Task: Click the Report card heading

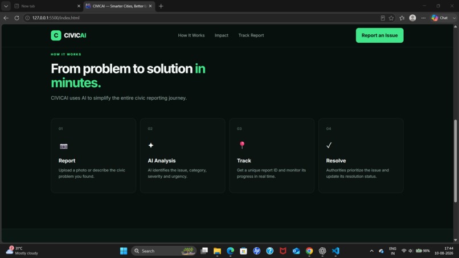Action: click(67, 161)
